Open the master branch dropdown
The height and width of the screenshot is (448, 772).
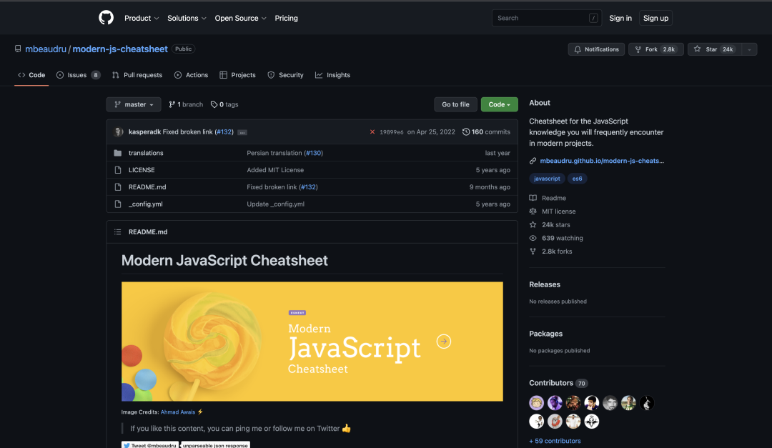click(134, 104)
